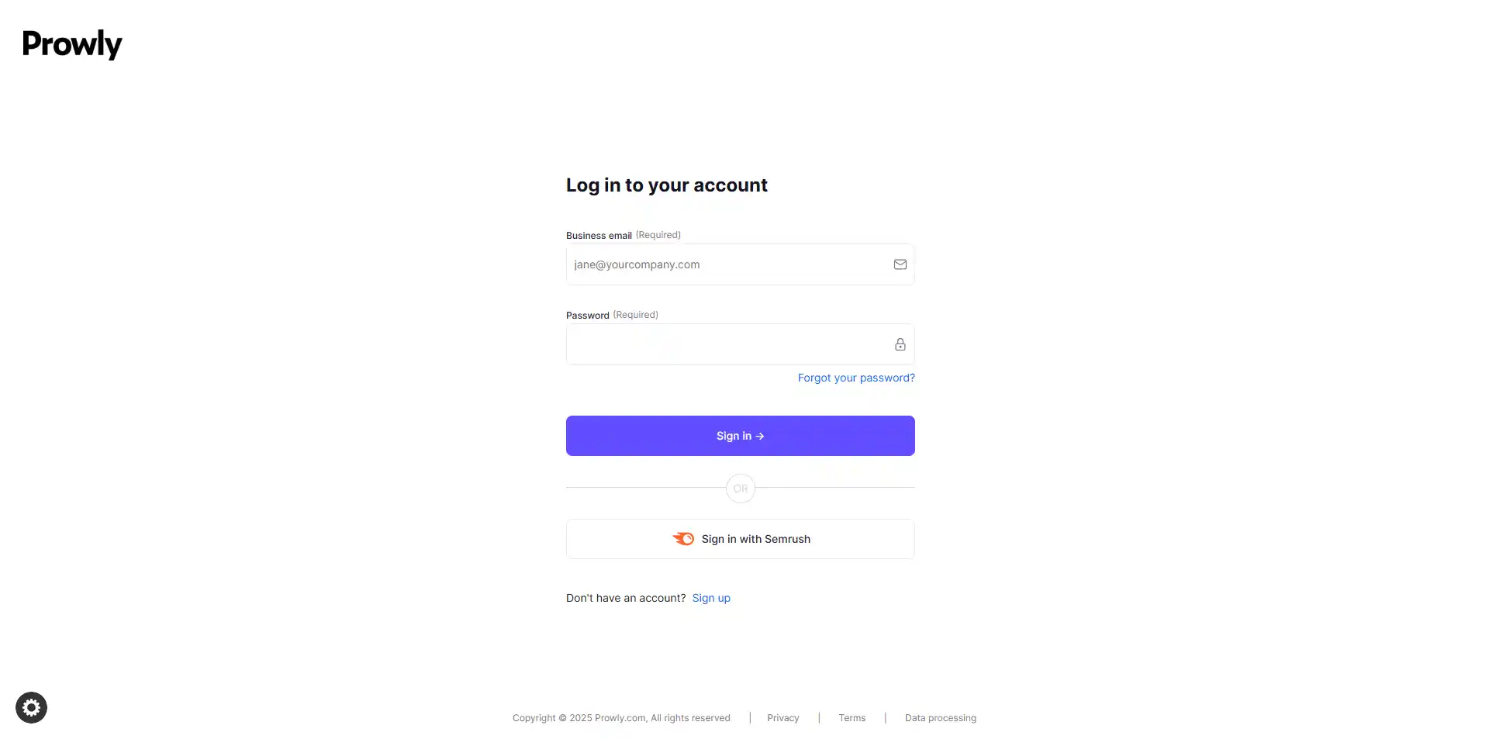This screenshot has width=1489, height=739.
Task: Click the 'Business email' field label
Action: pos(599,236)
